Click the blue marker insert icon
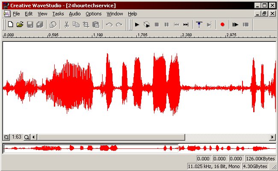The width and height of the screenshot is (278, 171). coord(199,25)
